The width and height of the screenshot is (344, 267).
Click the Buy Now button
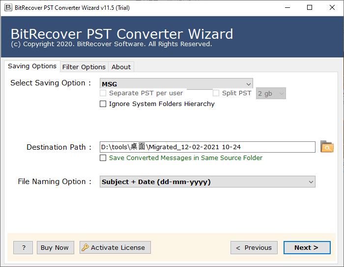click(55, 248)
